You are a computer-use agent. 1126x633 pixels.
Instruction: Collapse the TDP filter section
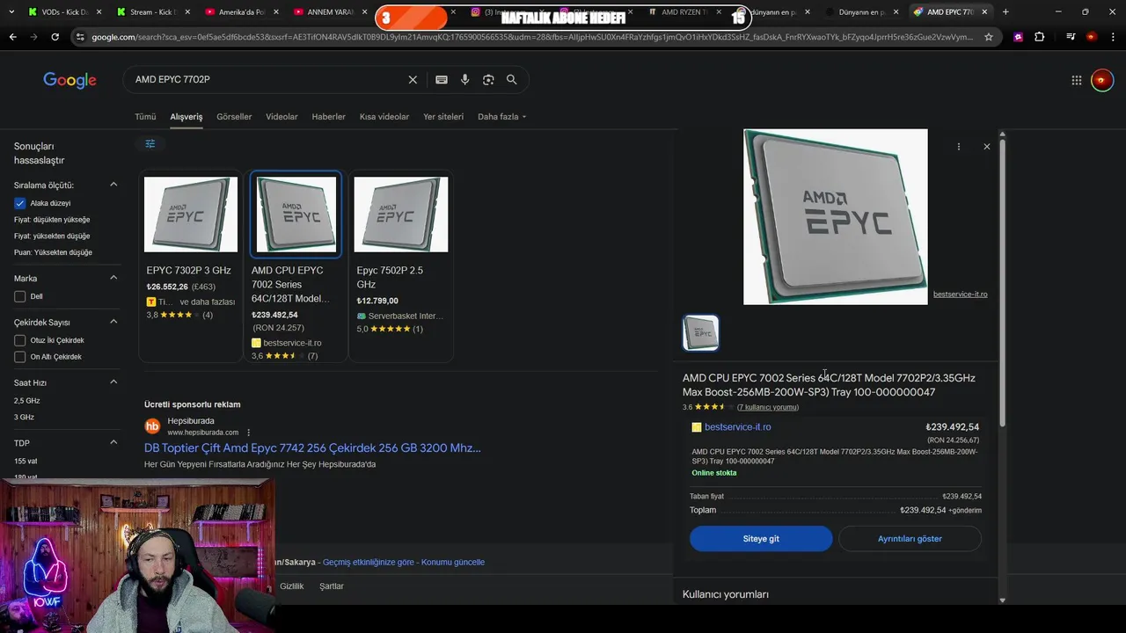pos(113,442)
